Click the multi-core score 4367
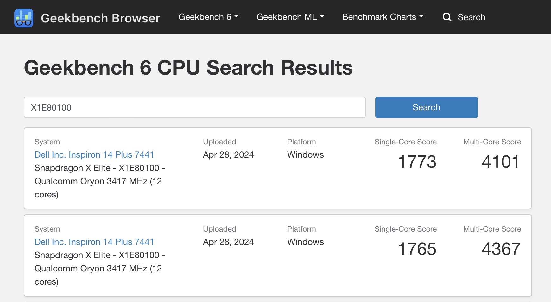 click(x=501, y=249)
